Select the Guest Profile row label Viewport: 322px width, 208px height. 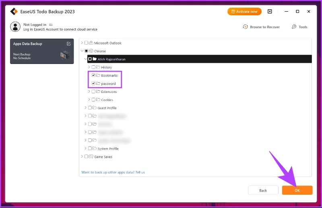[107, 108]
